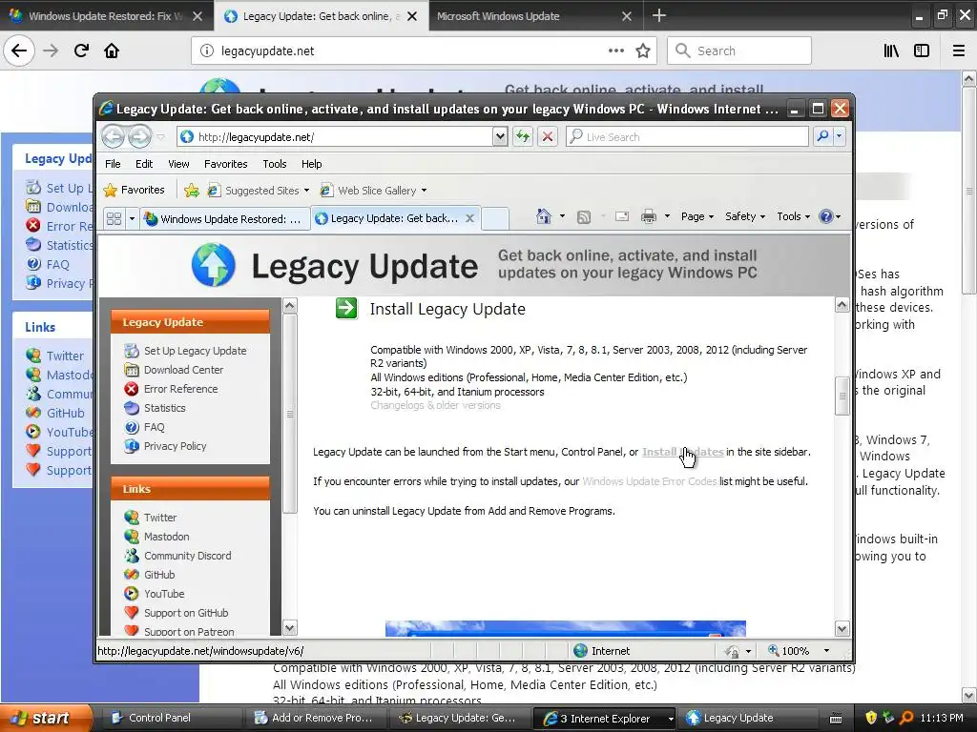Click the IE Help question mark icon
Screen dimensions: 977x732
826,216
